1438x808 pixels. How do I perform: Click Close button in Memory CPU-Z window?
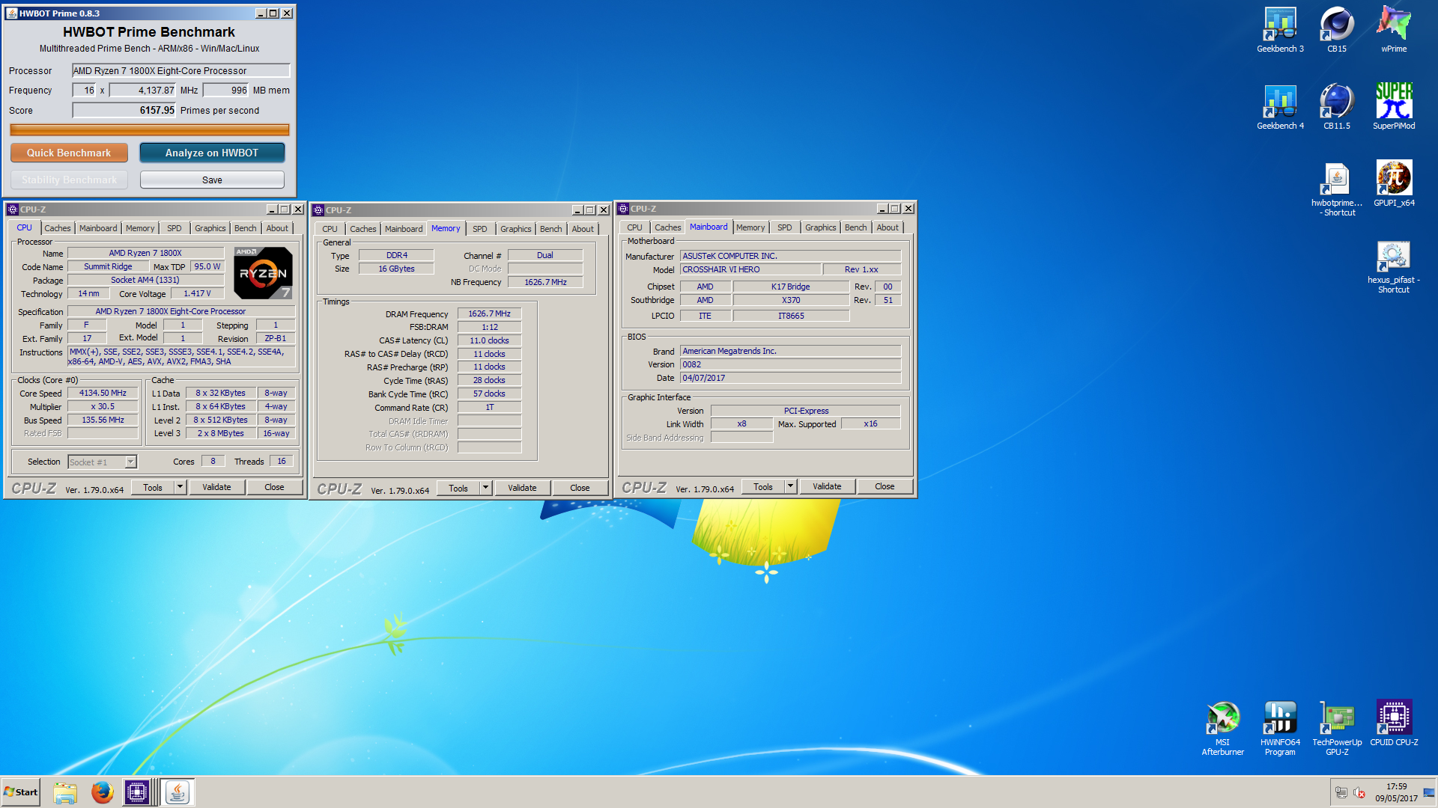[x=580, y=488]
